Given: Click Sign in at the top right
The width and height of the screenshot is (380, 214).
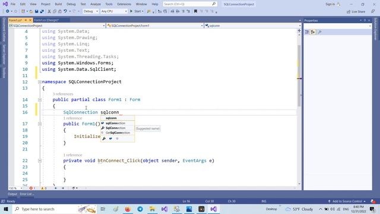Looking at the screenshot, I should pyautogui.click(x=332, y=4).
